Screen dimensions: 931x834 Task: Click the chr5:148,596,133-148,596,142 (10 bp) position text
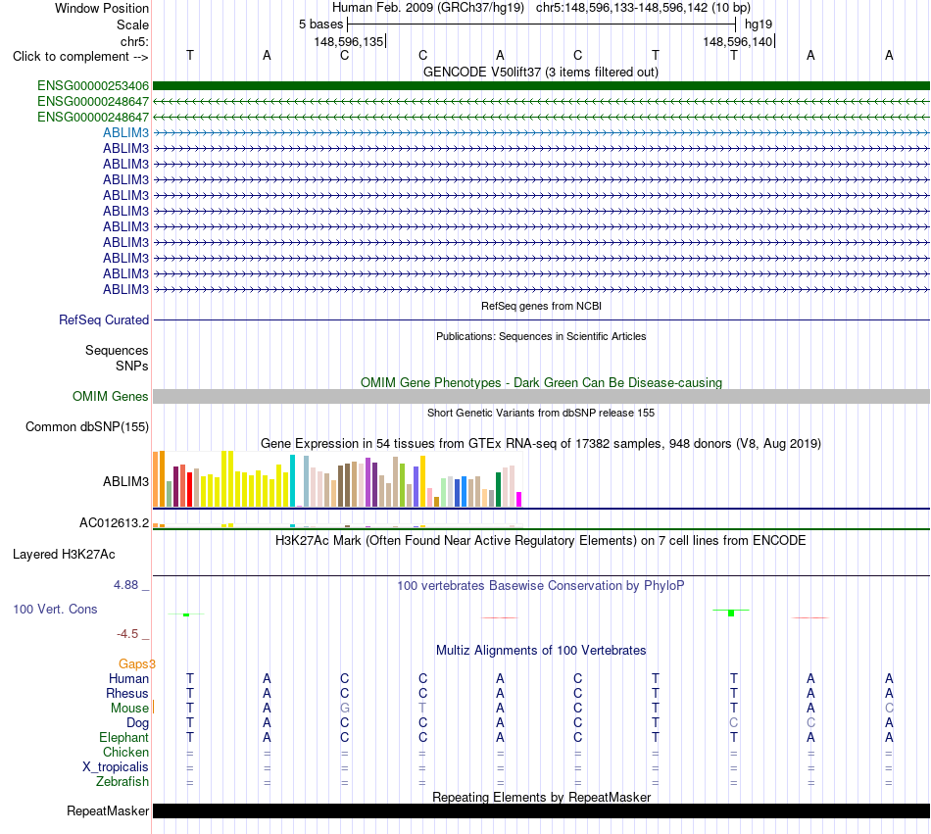pos(643,8)
